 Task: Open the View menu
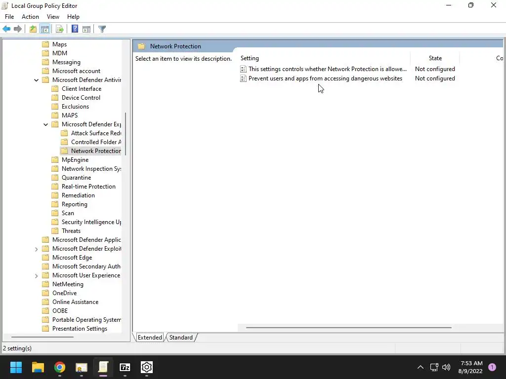(x=53, y=17)
